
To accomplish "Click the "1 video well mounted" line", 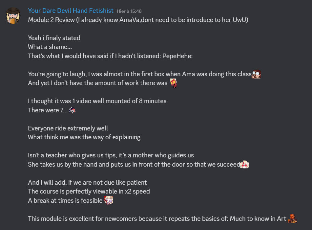I will coord(97,101).
